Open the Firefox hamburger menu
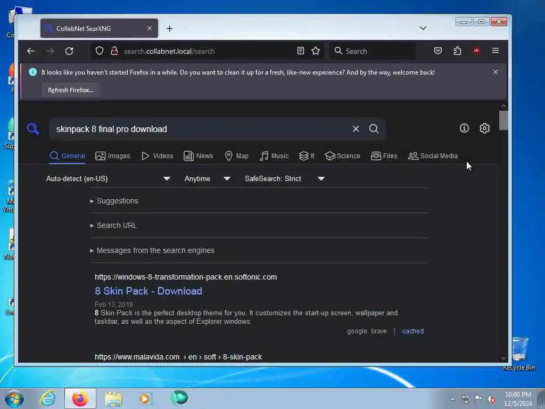 [496, 51]
